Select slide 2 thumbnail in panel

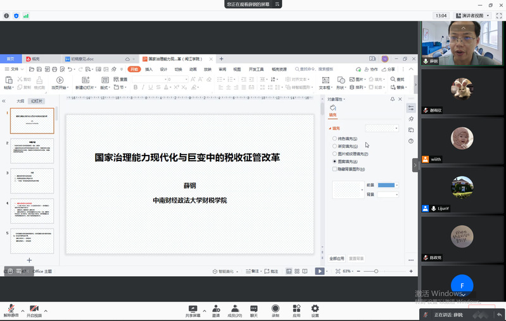tap(32, 151)
